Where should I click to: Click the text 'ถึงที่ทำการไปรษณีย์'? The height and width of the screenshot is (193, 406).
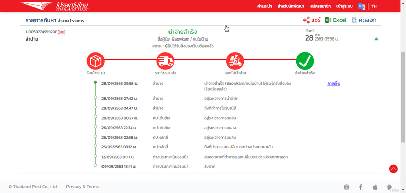point(220,108)
